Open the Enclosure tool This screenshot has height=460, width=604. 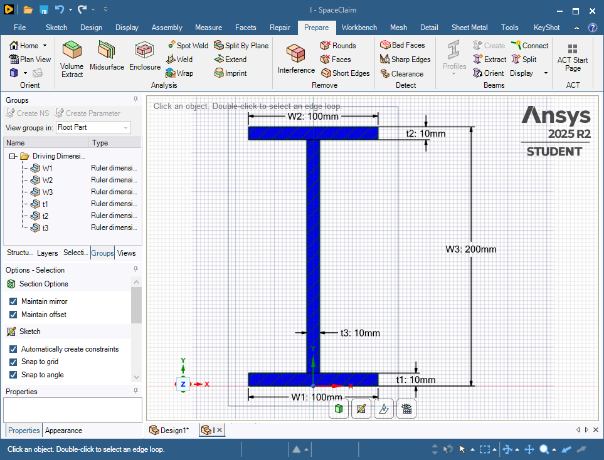coord(145,55)
